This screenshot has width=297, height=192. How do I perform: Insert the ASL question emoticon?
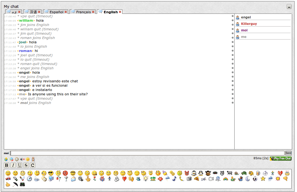tap(218, 179)
